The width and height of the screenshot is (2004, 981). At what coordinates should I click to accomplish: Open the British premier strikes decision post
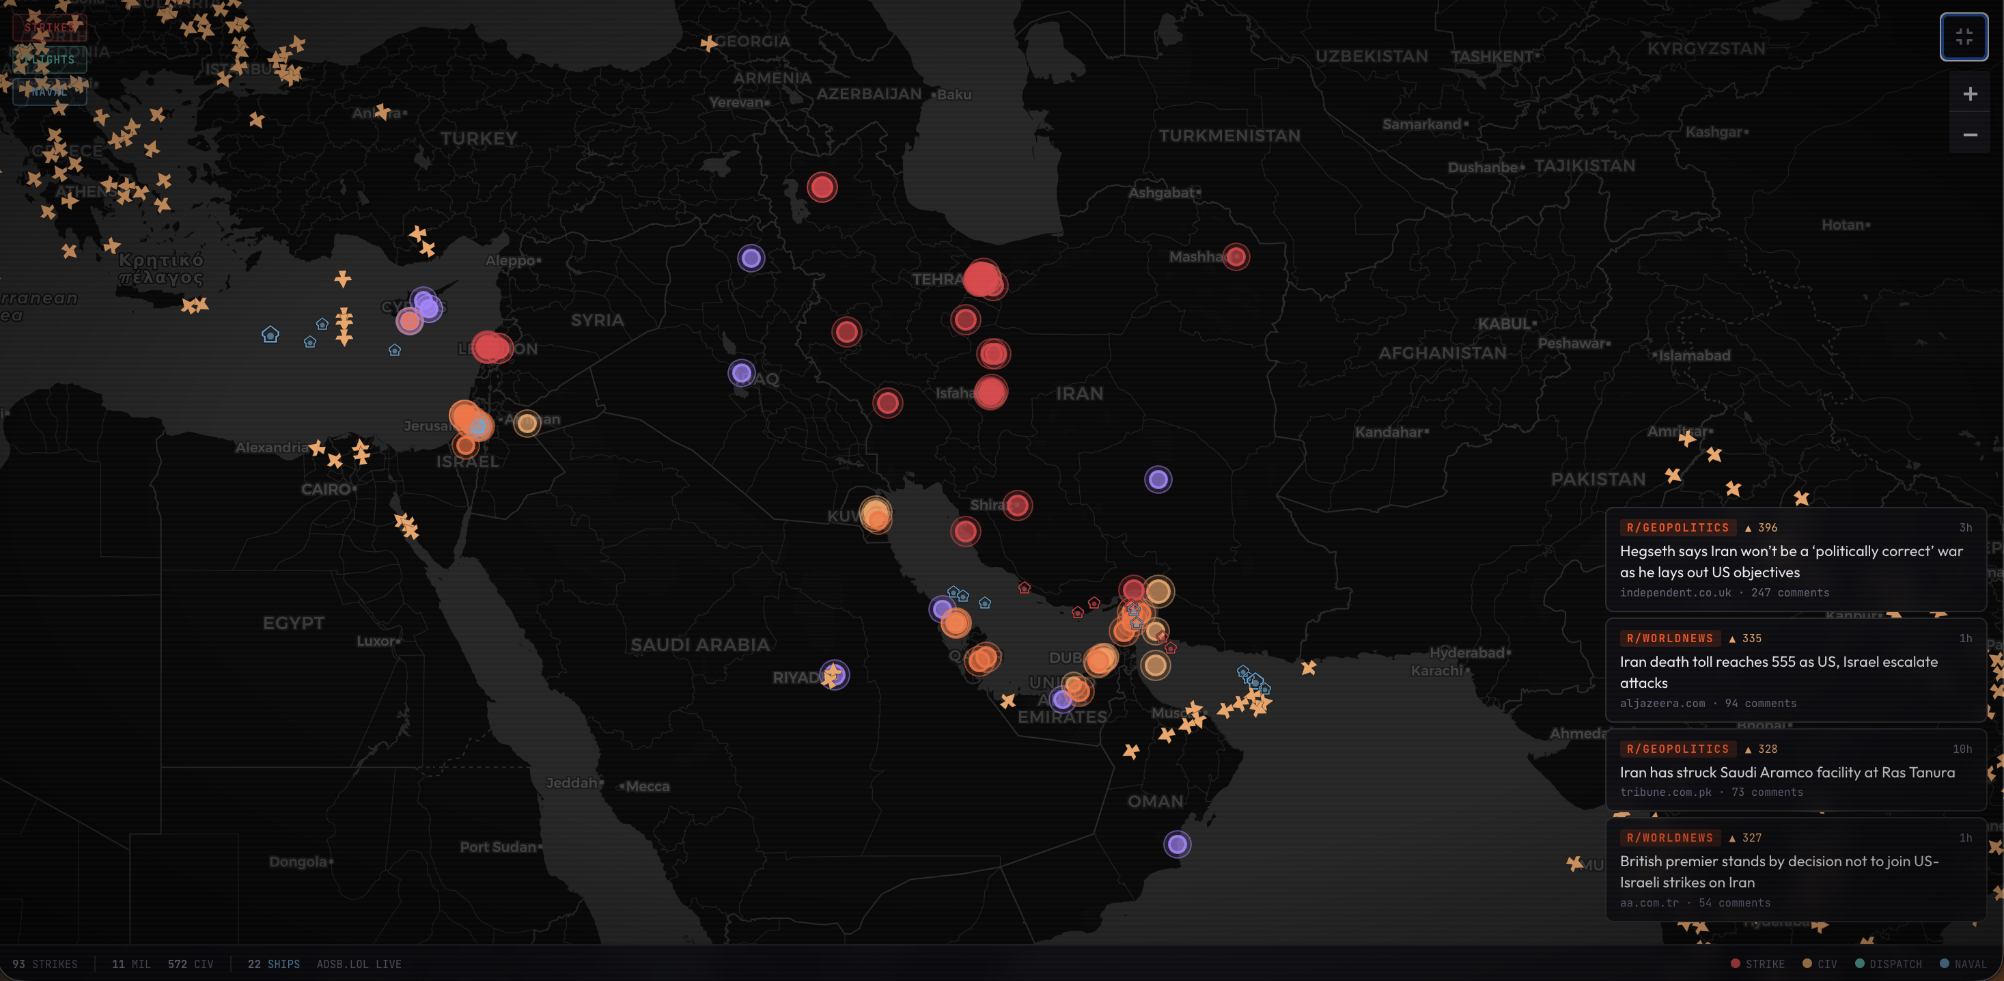pyautogui.click(x=1778, y=871)
